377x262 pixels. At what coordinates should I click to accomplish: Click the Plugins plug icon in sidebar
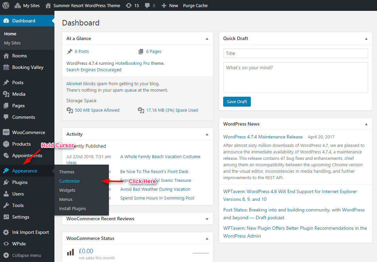tap(6, 183)
